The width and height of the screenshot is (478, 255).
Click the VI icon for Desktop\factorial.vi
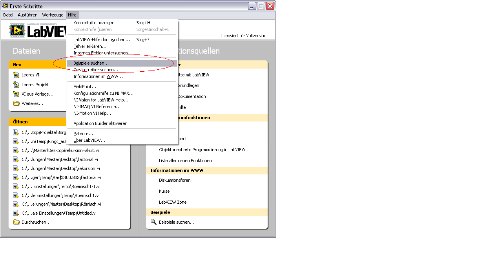tap(16, 159)
